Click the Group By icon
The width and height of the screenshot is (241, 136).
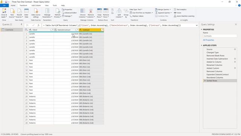coord(126,13)
